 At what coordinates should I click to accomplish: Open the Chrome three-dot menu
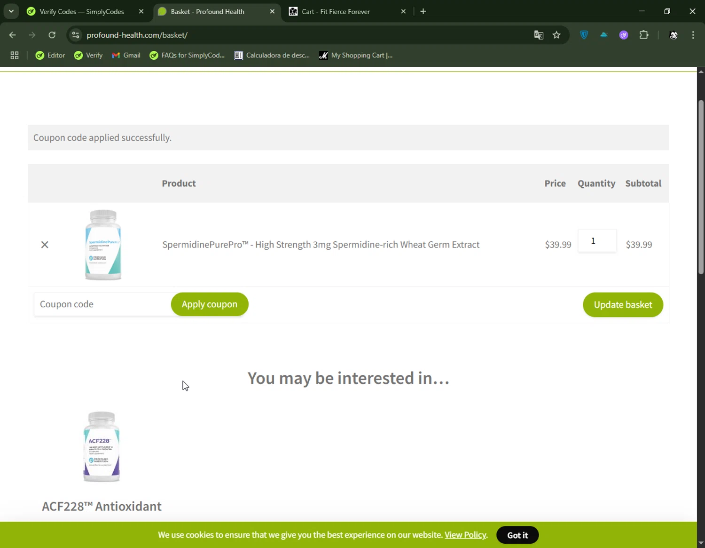click(693, 35)
